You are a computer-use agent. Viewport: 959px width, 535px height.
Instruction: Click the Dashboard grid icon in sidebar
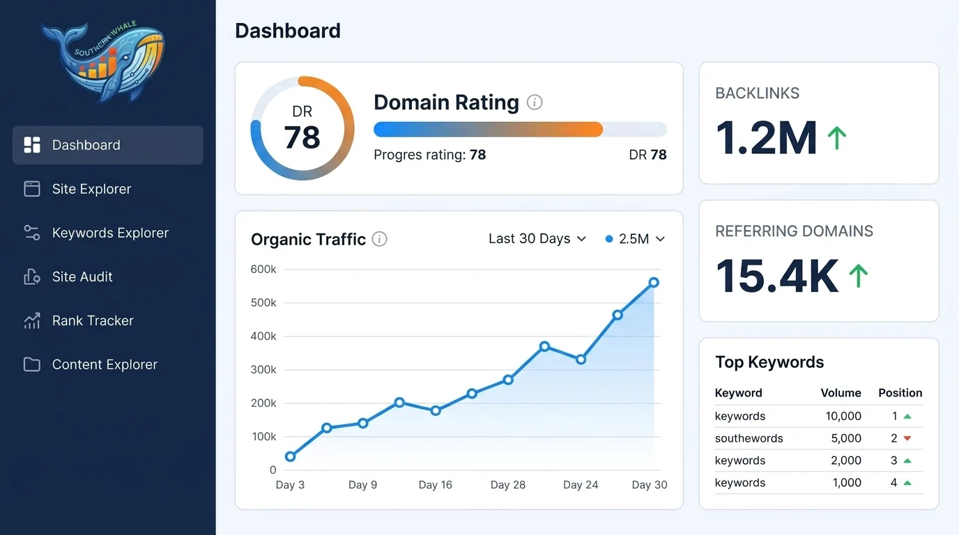point(32,145)
